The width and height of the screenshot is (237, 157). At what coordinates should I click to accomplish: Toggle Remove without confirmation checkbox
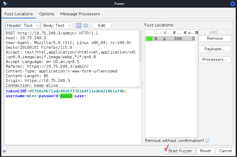point(207,141)
